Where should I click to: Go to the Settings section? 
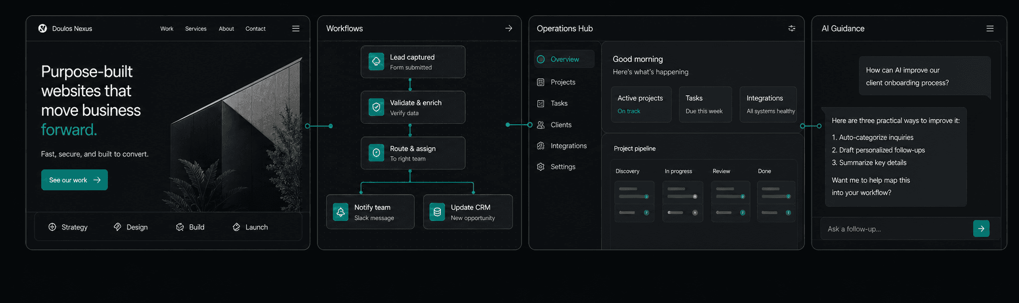[563, 167]
